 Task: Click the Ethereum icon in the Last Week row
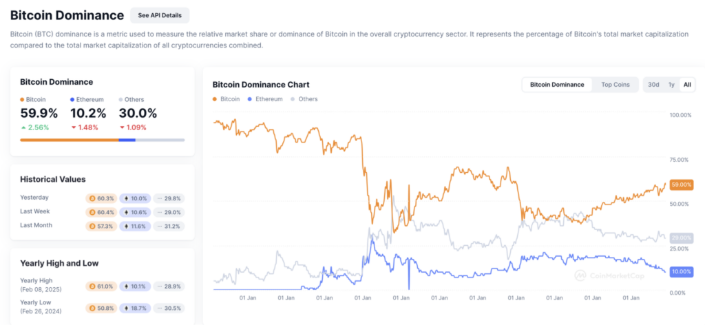pos(127,212)
